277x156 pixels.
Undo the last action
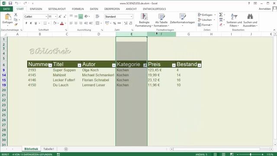[16, 3]
